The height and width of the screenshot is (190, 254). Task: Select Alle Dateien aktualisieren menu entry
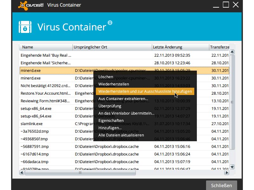pyautogui.click(x=121, y=135)
